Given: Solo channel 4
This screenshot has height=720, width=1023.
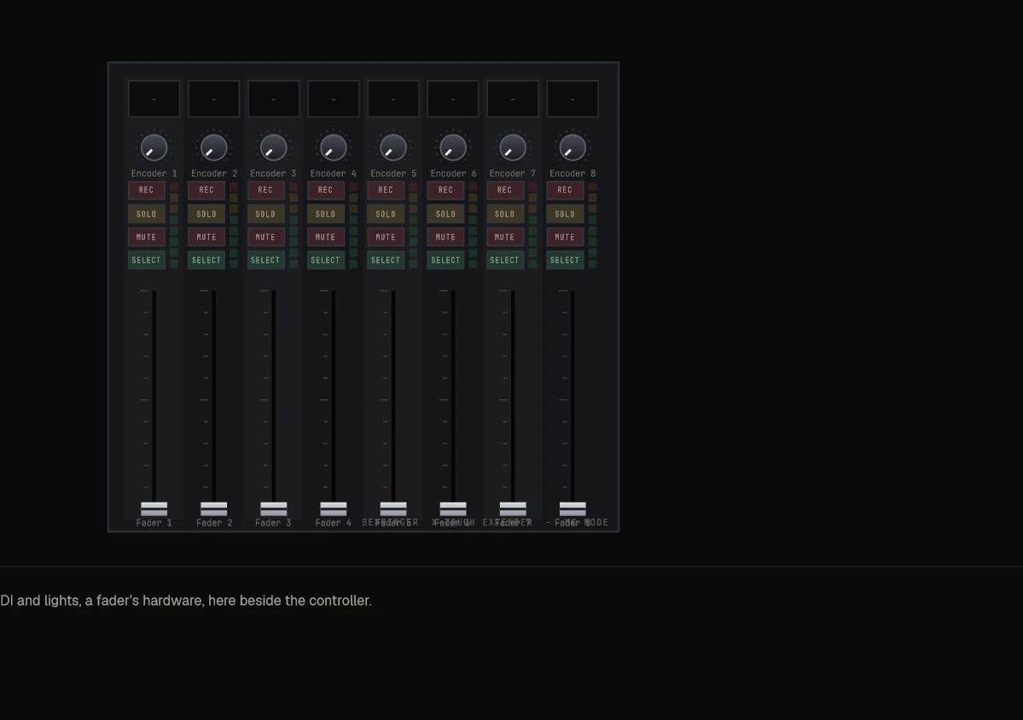Looking at the screenshot, I should point(326,214).
